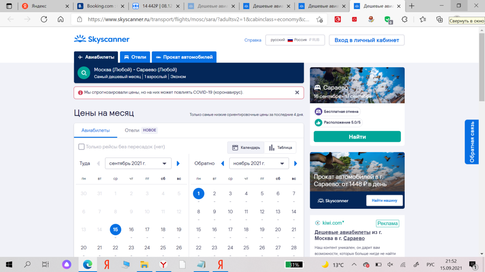
Task: Add page to favorites star icon
Action: (x=319, y=19)
